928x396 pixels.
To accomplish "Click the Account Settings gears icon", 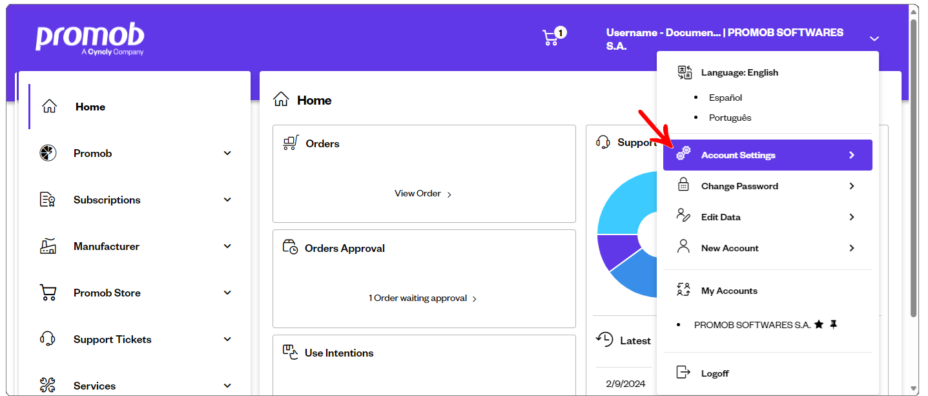I will click(x=683, y=154).
